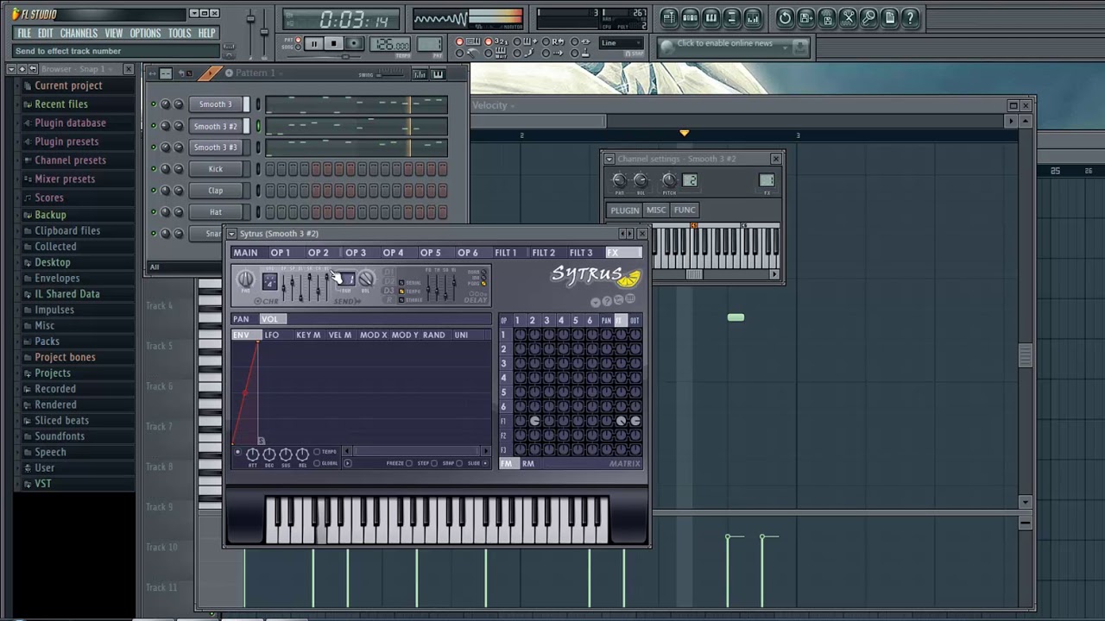Select the Hat channel button
The height and width of the screenshot is (621, 1105).
pos(216,212)
